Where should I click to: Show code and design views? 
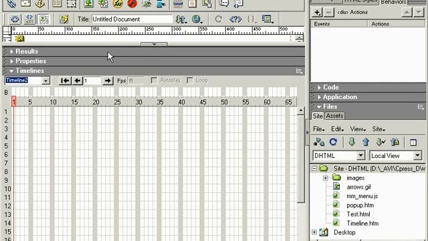pos(29,19)
